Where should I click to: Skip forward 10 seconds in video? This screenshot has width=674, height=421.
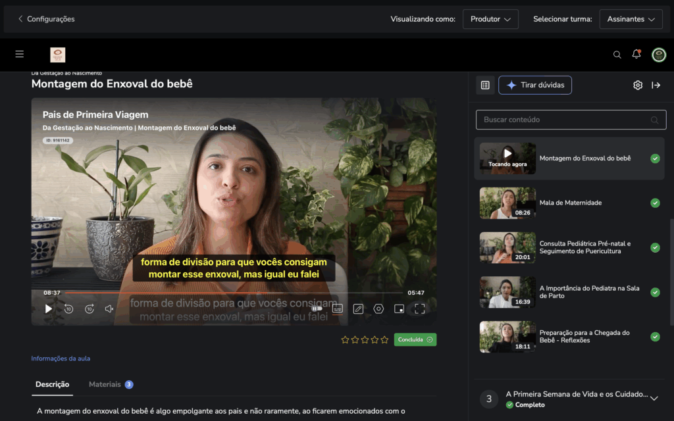coord(90,309)
